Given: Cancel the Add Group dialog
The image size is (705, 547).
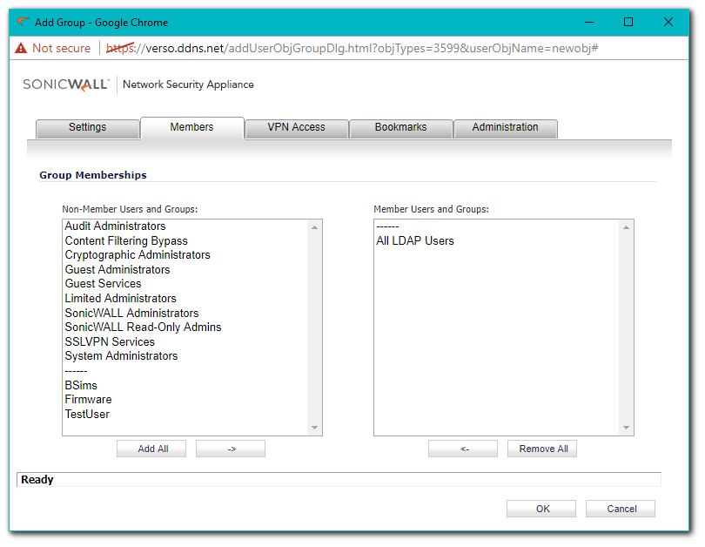Looking at the screenshot, I should [621, 509].
